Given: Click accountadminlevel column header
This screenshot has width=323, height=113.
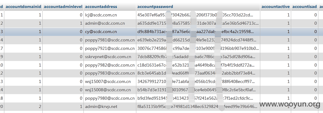Looking at the screenshot, I should coord(63,7).
